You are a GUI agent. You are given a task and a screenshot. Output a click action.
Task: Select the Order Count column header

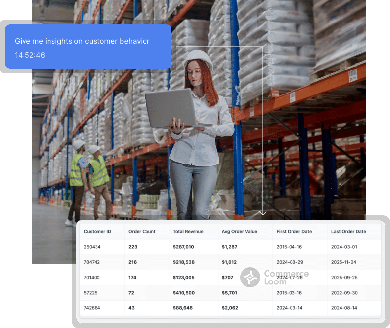142,232
